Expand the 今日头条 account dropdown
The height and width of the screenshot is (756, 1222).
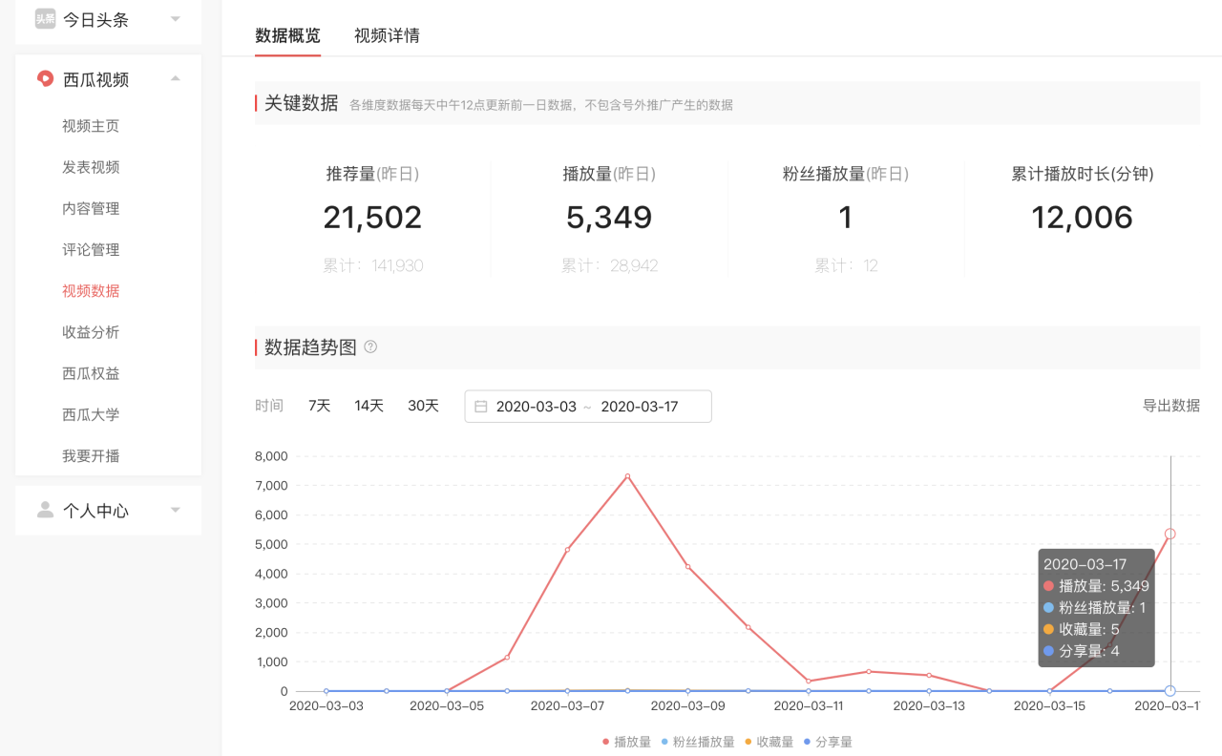(175, 17)
